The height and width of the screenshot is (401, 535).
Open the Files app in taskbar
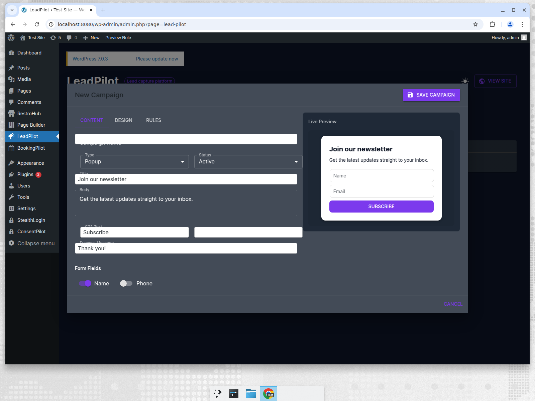[251, 394]
